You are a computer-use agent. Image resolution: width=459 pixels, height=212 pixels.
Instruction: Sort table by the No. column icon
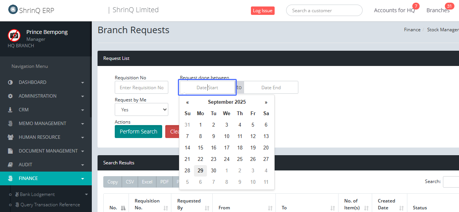pos(123,208)
